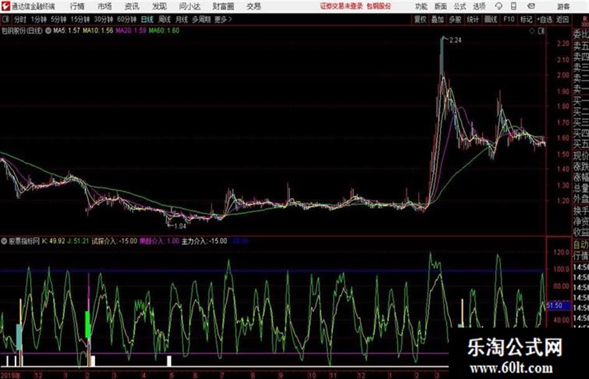Open the 发现 menu
589x379 pixels.
point(160,6)
